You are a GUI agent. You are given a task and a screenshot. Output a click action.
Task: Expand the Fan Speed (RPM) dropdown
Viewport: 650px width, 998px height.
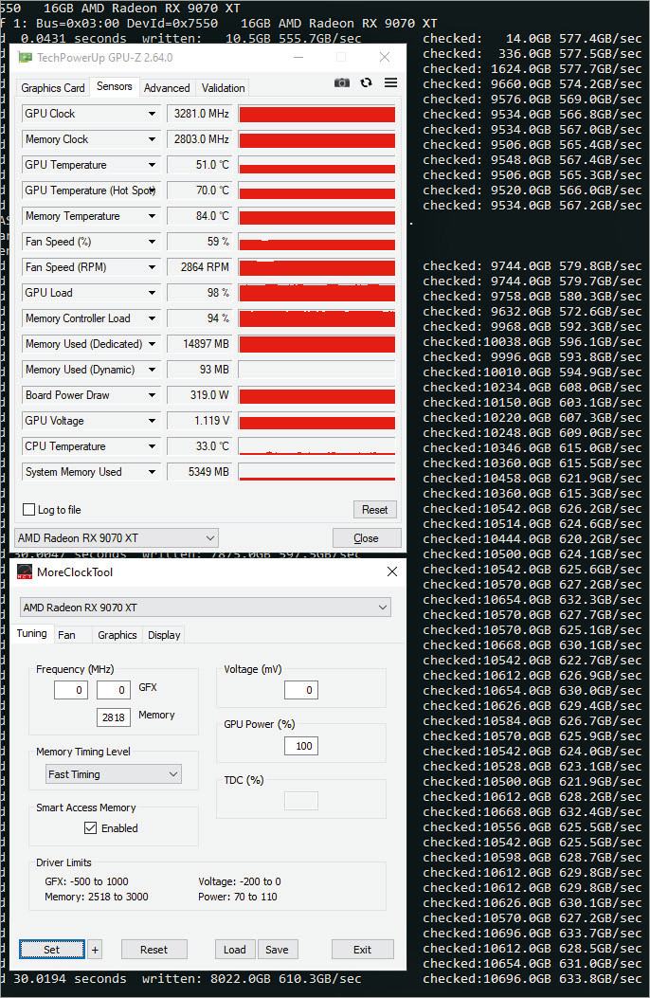click(152, 267)
